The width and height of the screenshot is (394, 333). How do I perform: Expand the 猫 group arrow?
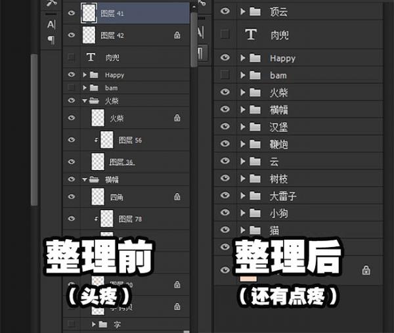pyautogui.click(x=242, y=230)
